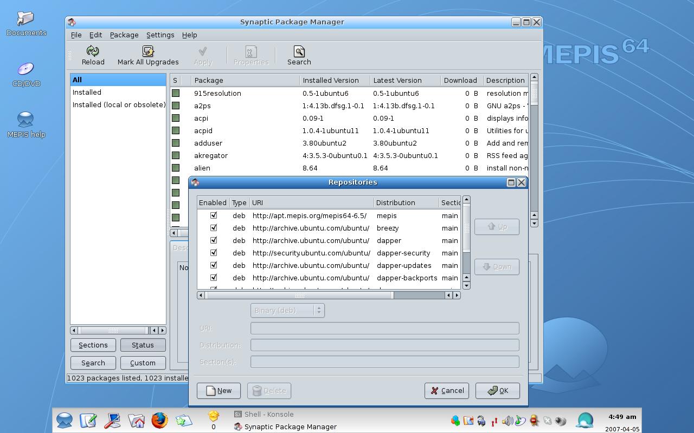Viewport: 694px width, 433px height.
Task: Click the status box for akregator
Action: (176, 155)
